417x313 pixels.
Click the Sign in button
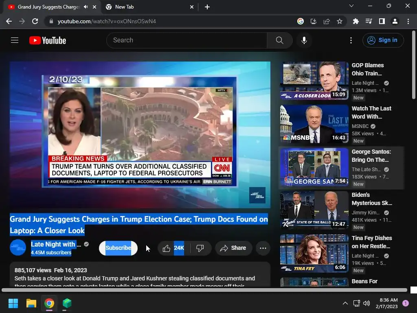(x=383, y=40)
